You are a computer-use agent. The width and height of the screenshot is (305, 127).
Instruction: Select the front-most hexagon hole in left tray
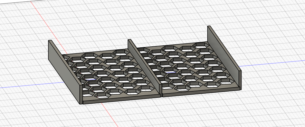coord(103,95)
